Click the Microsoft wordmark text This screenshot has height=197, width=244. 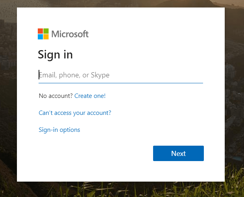(70, 34)
